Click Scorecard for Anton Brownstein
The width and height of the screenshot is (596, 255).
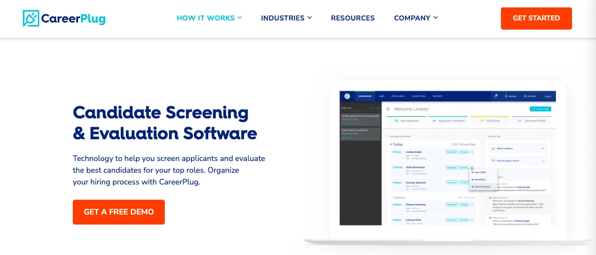[452, 167]
